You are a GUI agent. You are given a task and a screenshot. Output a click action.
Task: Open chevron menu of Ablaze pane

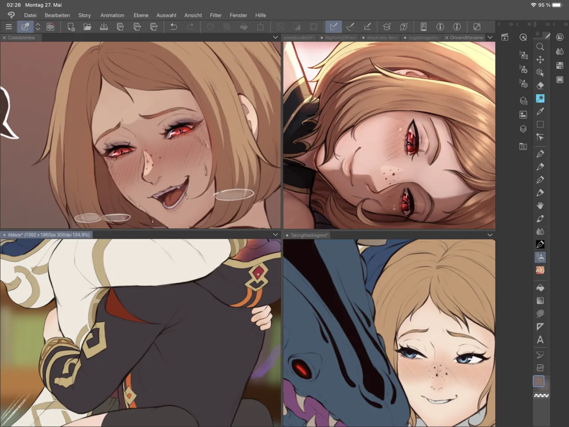coord(275,235)
